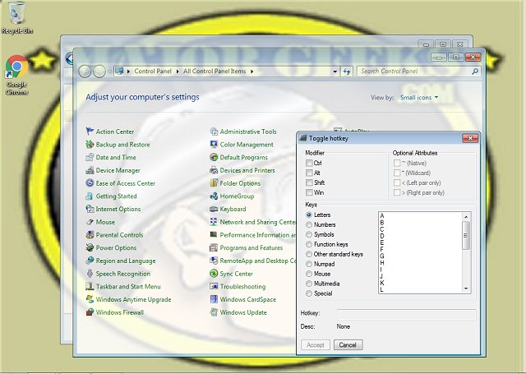Open the Google Chrome desktop shortcut
This screenshot has height=374, width=526.
[x=16, y=75]
